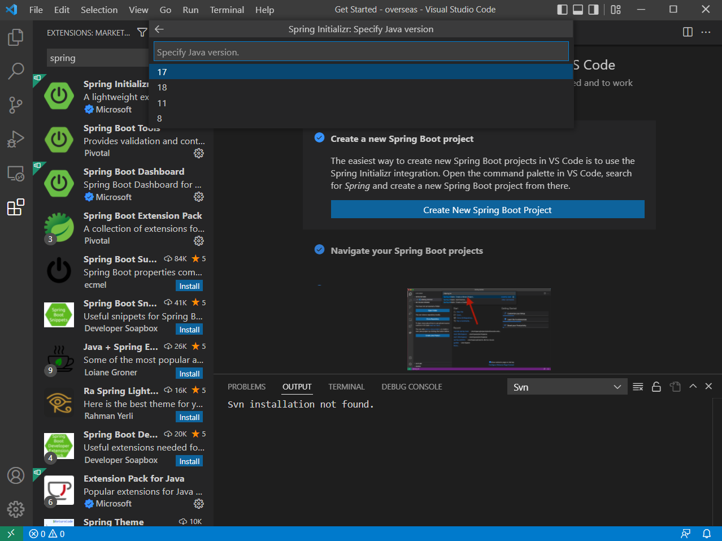This screenshot has height=541, width=722.
Task: Open the View menu
Action: point(138,10)
